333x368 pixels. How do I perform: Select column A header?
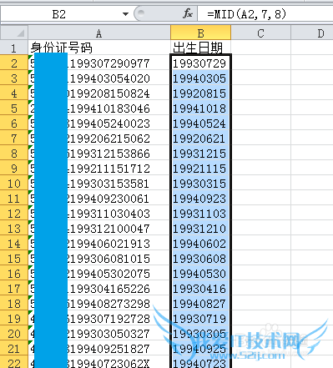99,33
